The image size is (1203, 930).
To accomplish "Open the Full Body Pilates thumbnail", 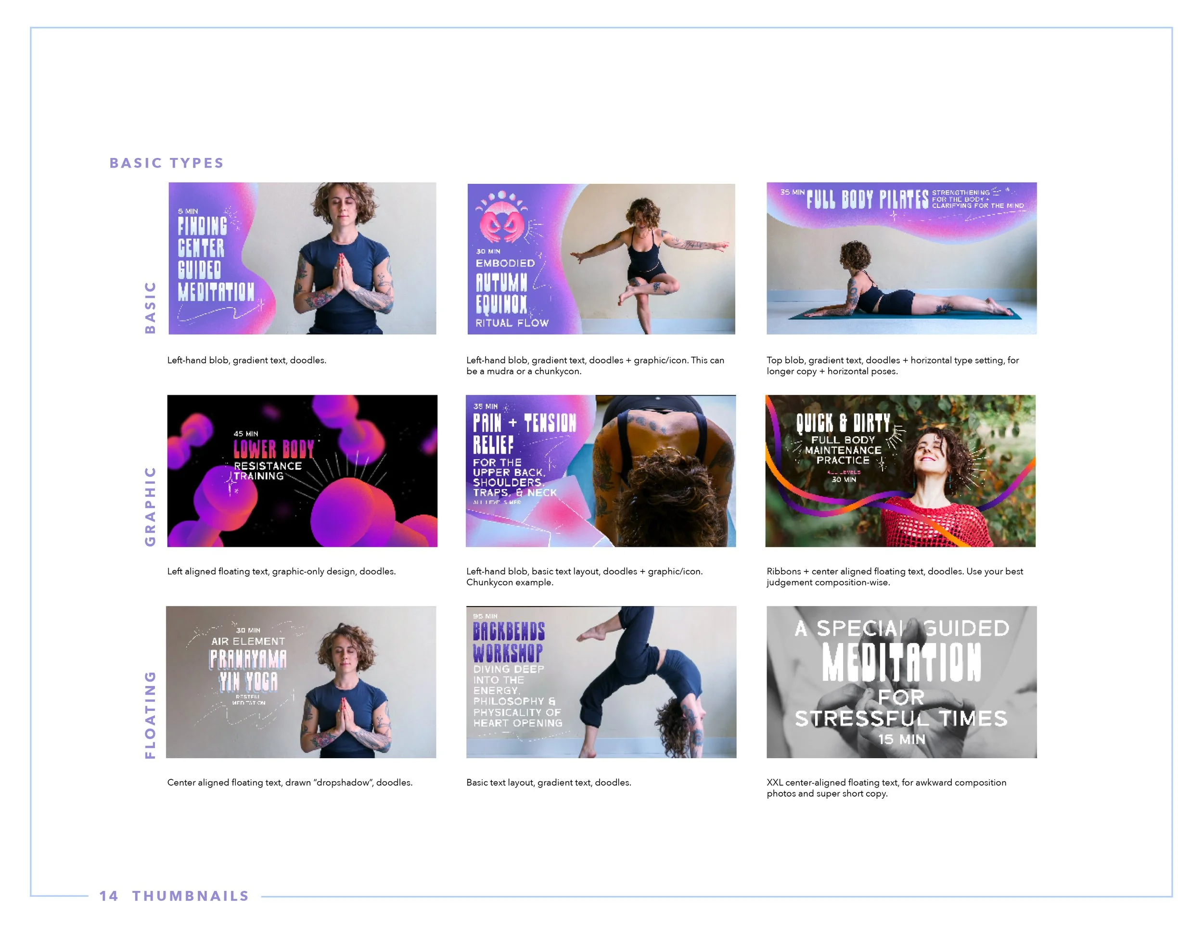I will [x=901, y=258].
